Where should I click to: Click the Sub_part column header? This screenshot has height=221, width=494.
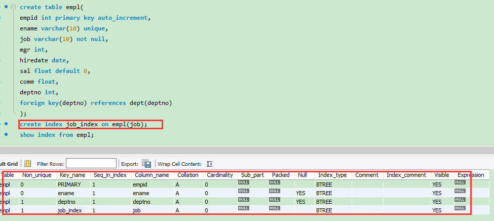(x=253, y=175)
